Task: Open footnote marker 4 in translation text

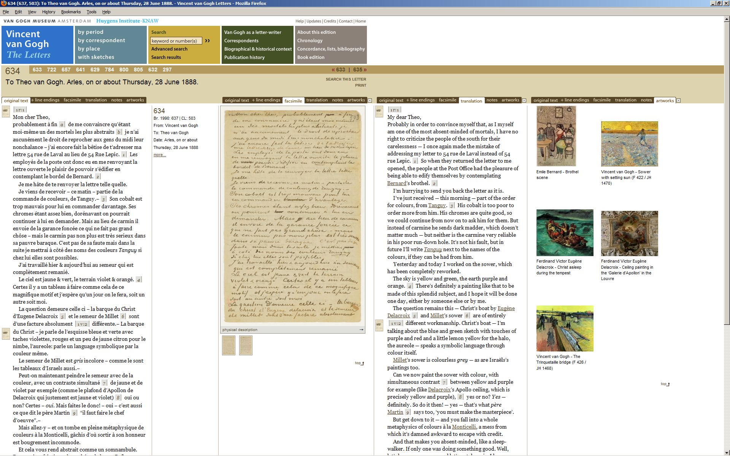Action: pos(409,286)
